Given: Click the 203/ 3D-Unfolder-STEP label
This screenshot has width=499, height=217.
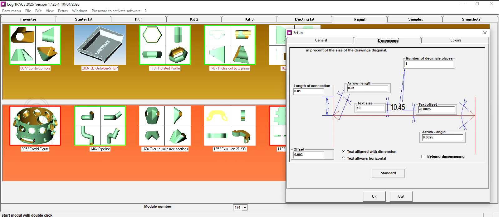Looking at the screenshot, I should [x=100, y=68].
